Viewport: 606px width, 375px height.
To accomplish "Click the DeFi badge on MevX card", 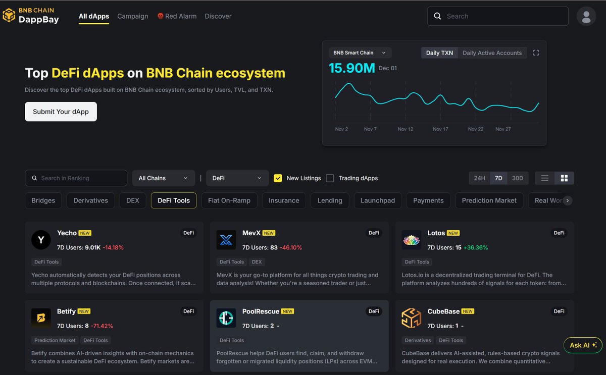I will pyautogui.click(x=374, y=233).
